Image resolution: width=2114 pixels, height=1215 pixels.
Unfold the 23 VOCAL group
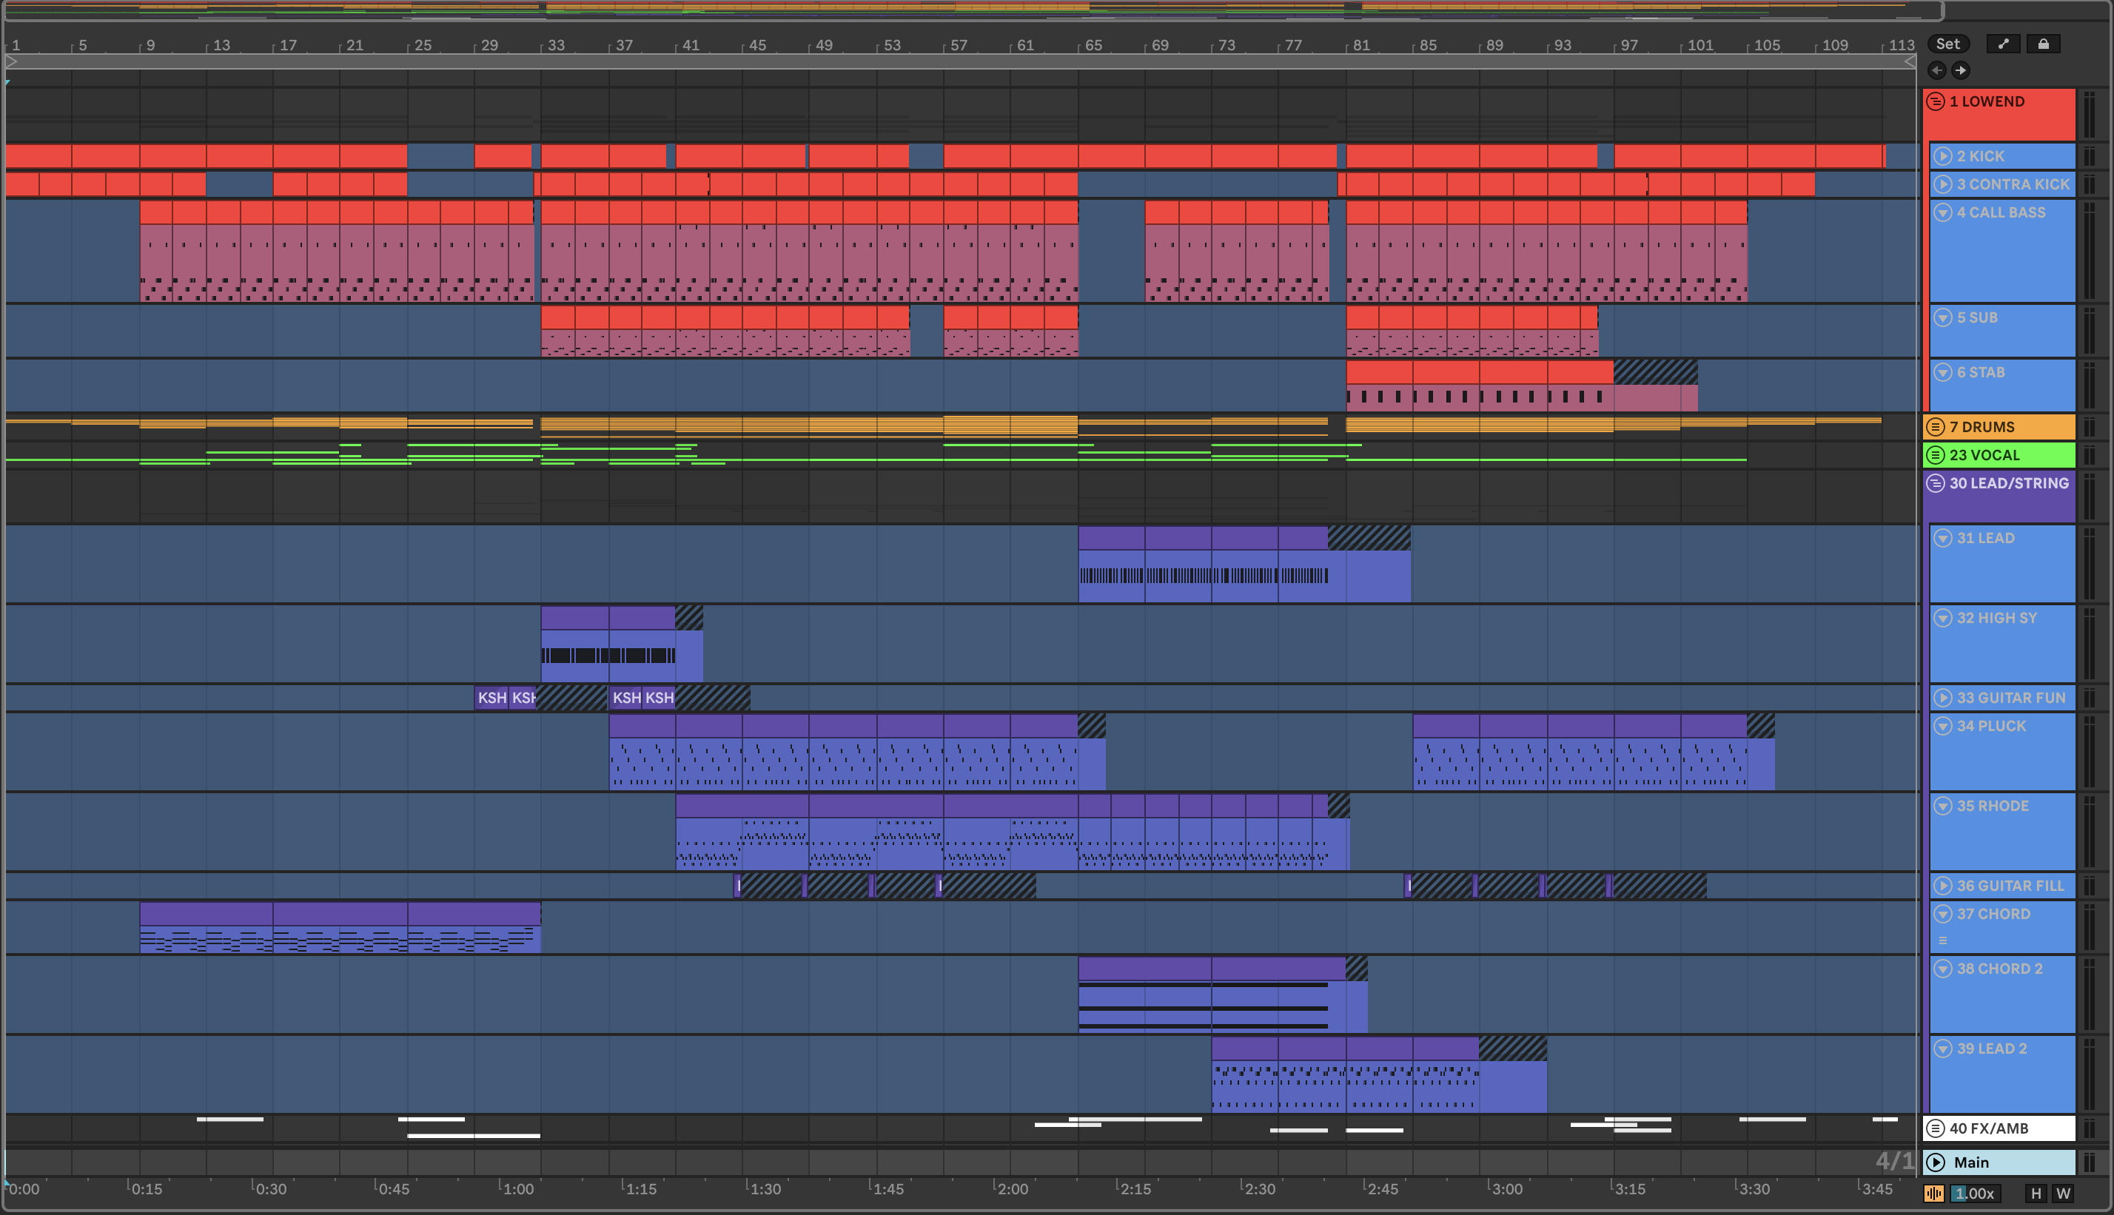tap(1936, 456)
